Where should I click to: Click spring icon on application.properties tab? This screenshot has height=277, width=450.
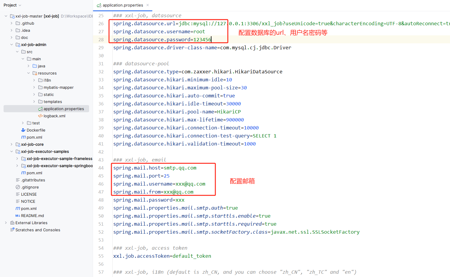click(x=99, y=5)
